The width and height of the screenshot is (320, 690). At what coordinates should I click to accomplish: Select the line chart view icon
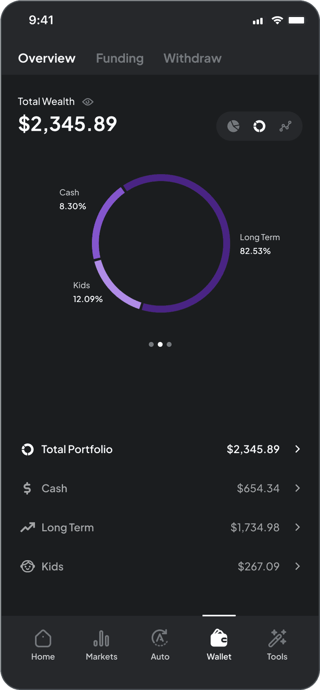pos(285,126)
